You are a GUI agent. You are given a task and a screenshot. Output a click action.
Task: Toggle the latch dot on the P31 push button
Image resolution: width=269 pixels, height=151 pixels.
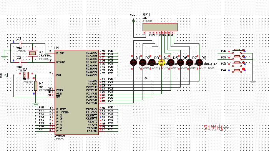click(243, 56)
